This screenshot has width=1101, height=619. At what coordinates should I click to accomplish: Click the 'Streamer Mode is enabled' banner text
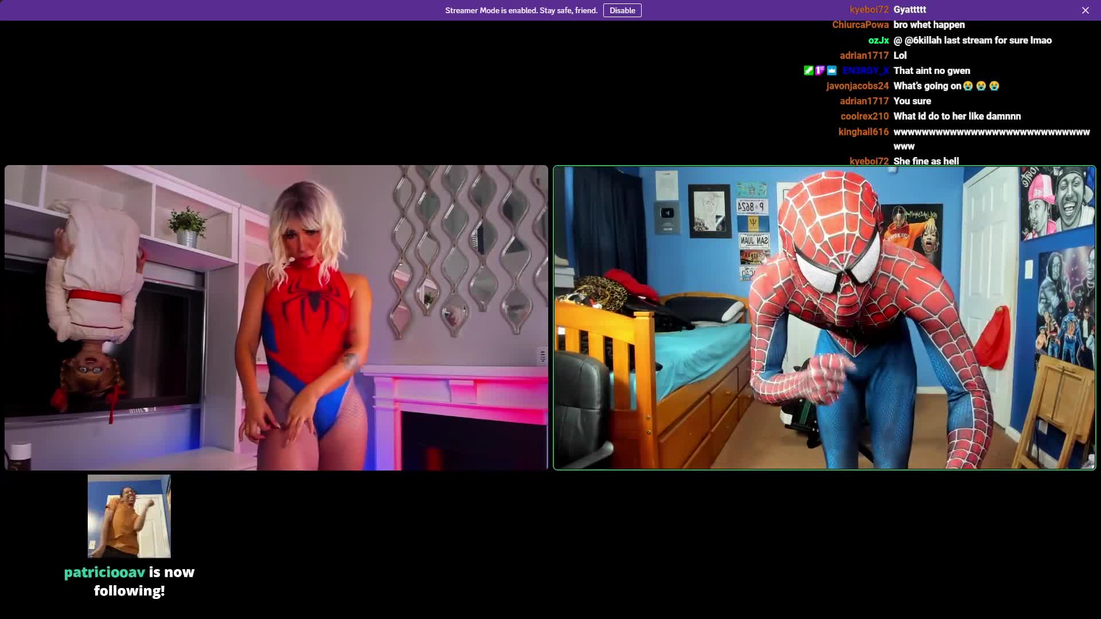(x=521, y=10)
